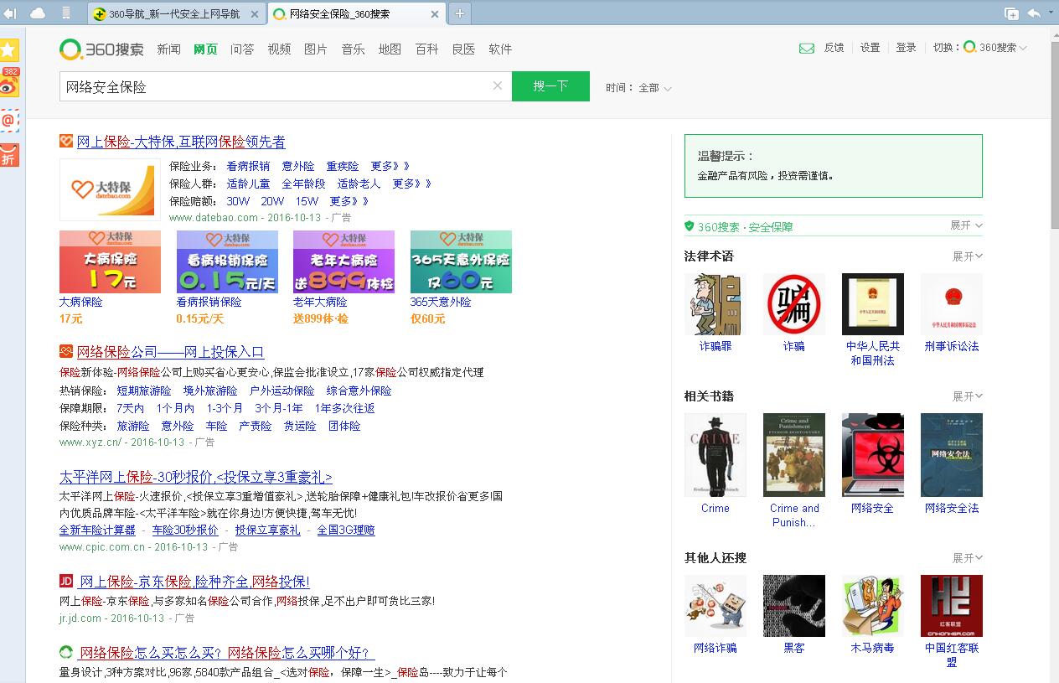The width and height of the screenshot is (1059, 683).
Task: Click the green 搜一下 search button
Action: (550, 86)
